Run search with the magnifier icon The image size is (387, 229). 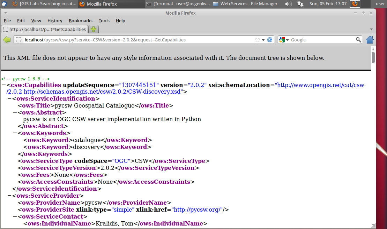[x=358, y=40]
